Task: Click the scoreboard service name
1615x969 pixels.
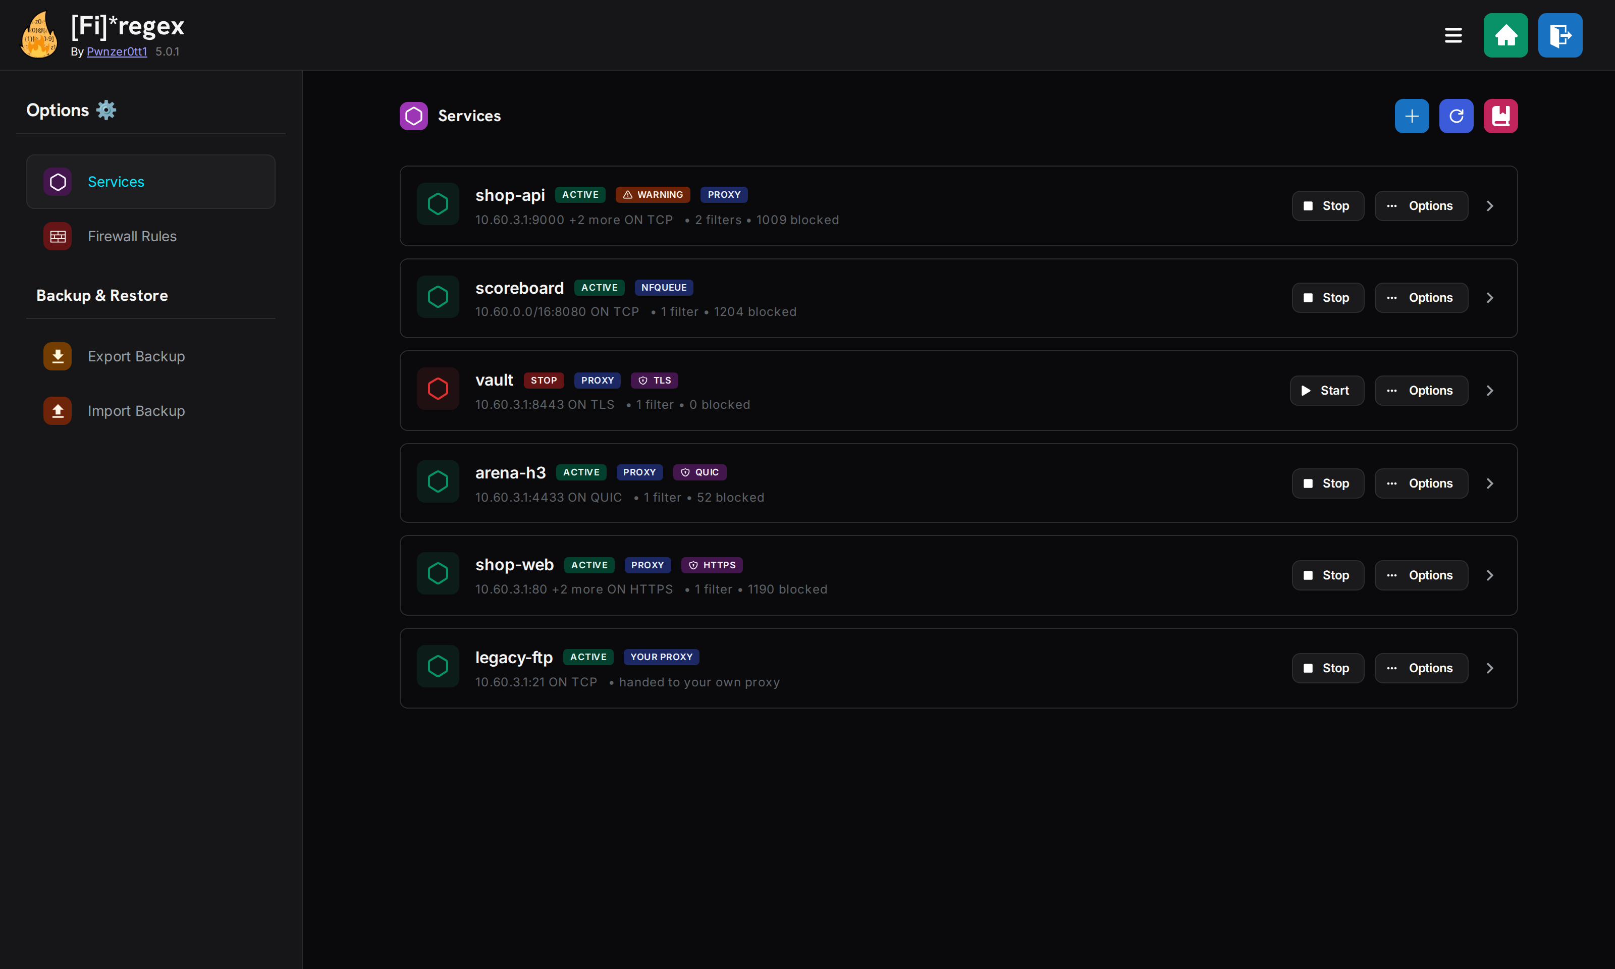Action: click(520, 288)
